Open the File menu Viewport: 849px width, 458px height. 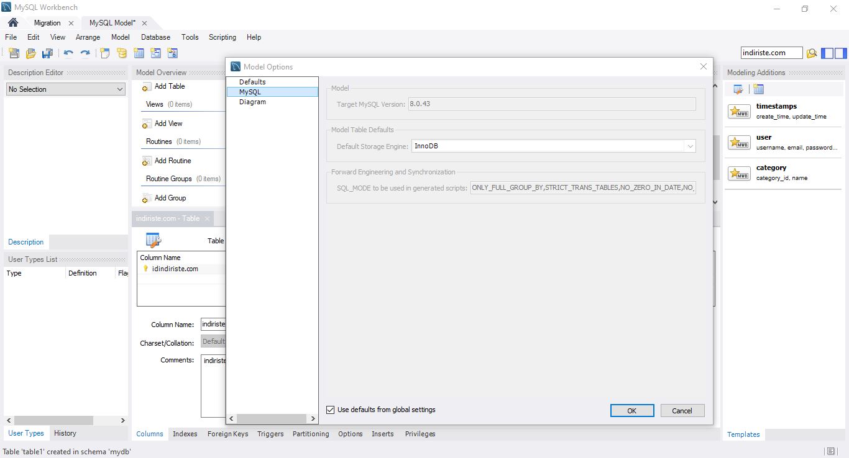[x=11, y=37]
